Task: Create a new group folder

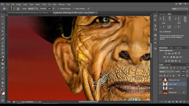Action: [x=177, y=102]
